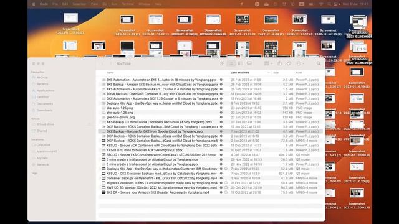Open iCloud Drive in the Finder sidebar
Viewport: 399px width, 224px height.
click(46, 124)
